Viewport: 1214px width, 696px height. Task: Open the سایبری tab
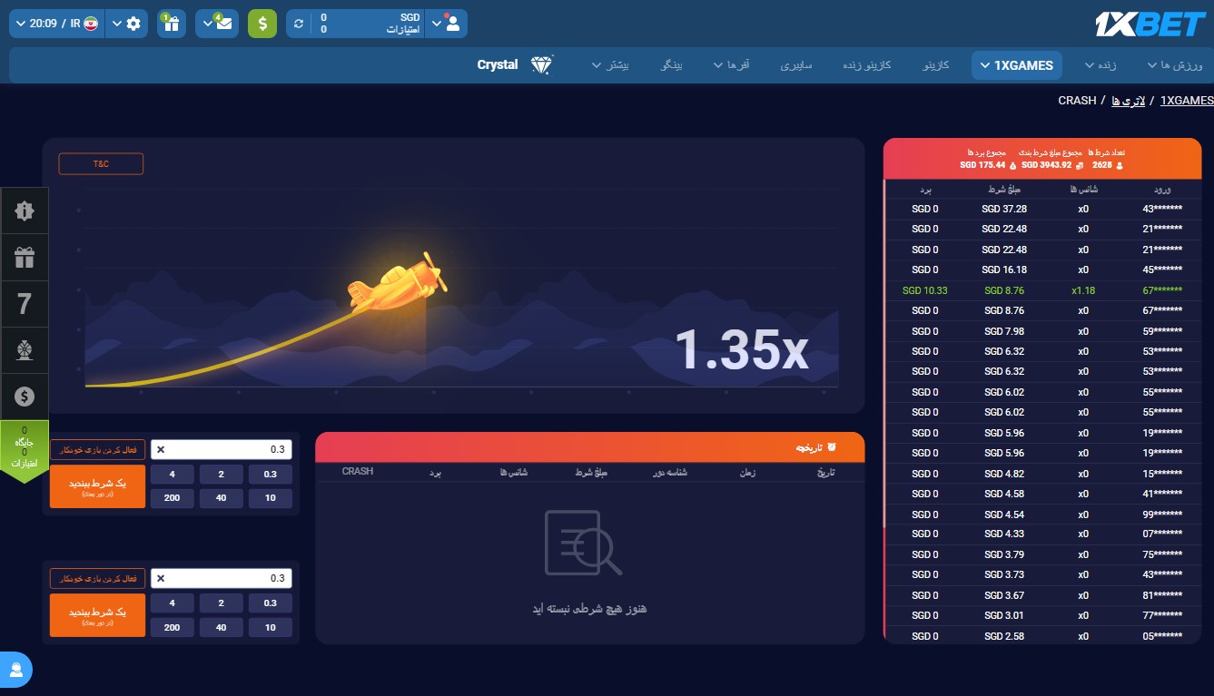point(796,65)
